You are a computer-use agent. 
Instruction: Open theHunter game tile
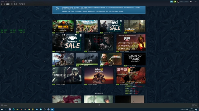coord(135,26)
